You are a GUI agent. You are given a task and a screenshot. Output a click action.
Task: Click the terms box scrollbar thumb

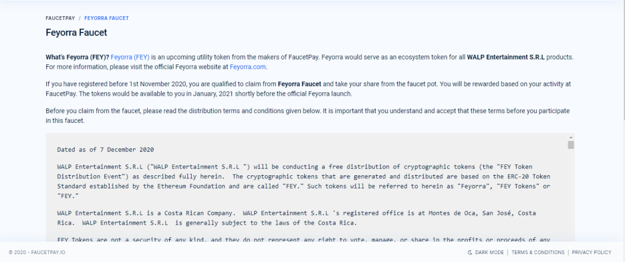point(571,145)
